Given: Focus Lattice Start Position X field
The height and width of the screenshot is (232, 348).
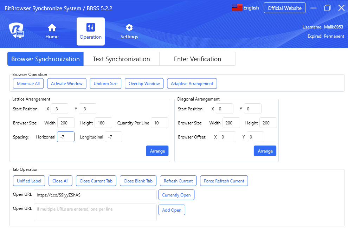Looking at the screenshot, I should (59, 109).
